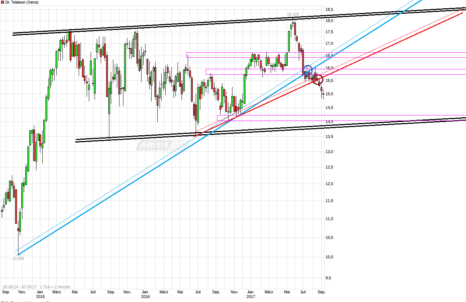Click the "2017" year label on time axis
466x302 pixels.
[x=251, y=297]
